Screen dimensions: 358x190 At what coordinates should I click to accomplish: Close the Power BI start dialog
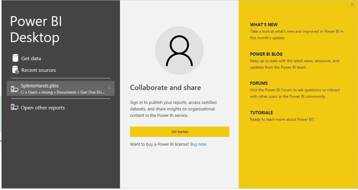tap(352, 5)
